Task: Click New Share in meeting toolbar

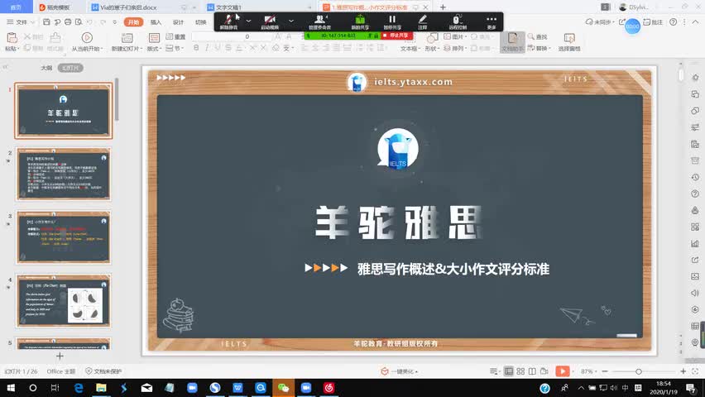Action: 360,22
